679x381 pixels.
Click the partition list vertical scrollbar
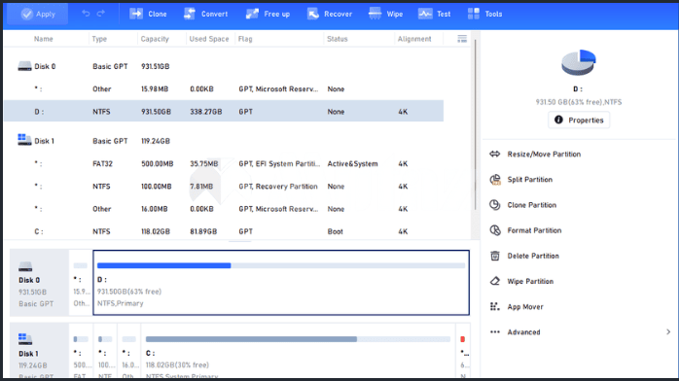tap(475, 125)
